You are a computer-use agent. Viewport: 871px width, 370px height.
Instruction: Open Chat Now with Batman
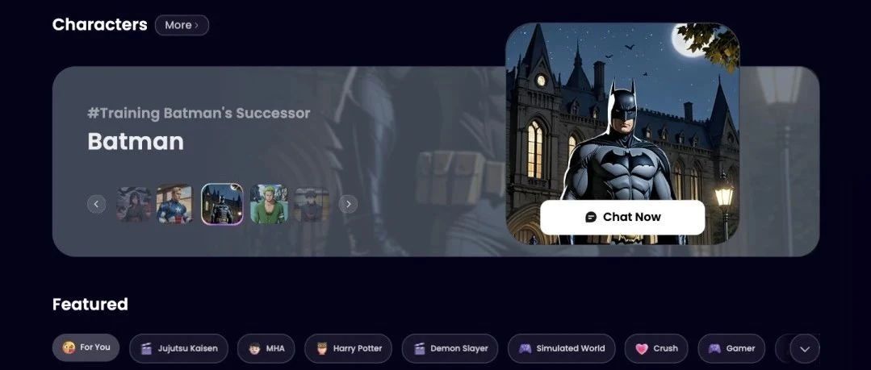click(622, 217)
